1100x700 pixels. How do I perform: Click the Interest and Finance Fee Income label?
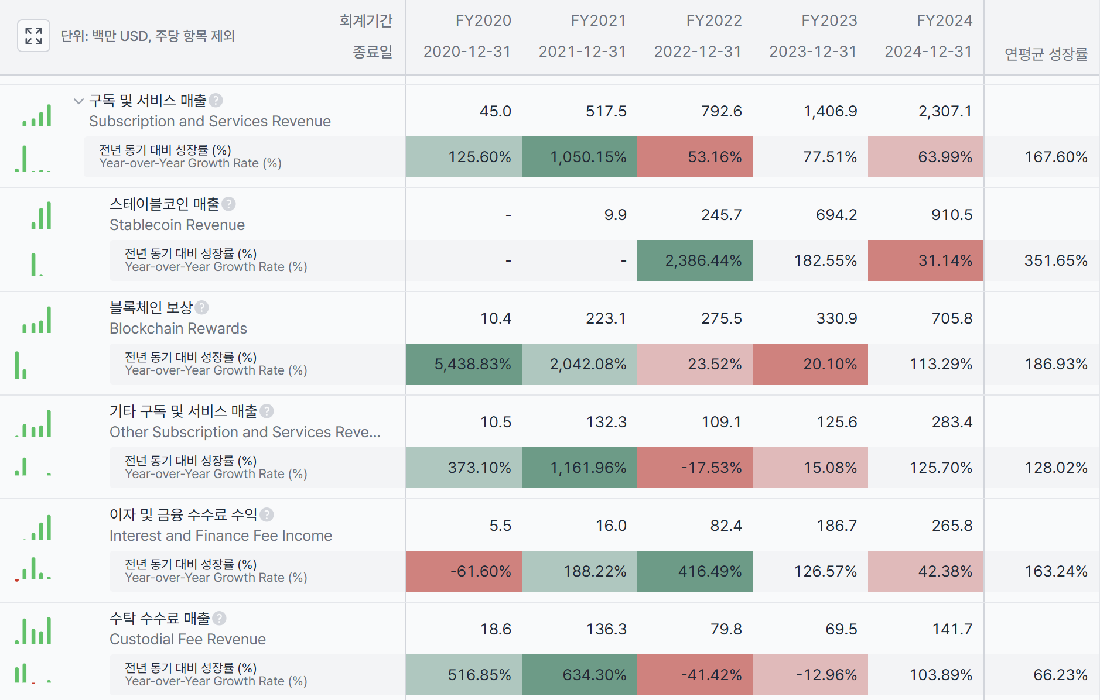221,536
